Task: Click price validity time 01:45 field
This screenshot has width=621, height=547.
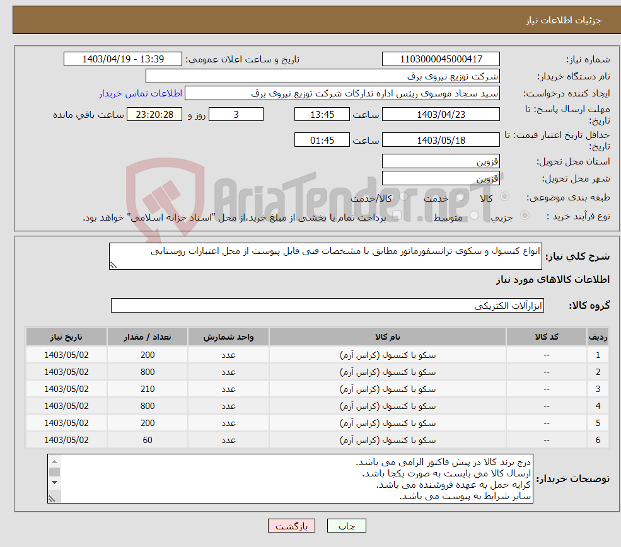Action: pyautogui.click(x=322, y=140)
